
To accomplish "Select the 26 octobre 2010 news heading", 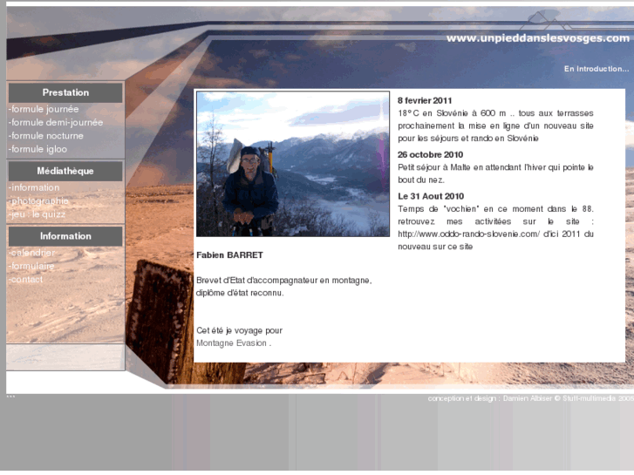I will point(430,155).
